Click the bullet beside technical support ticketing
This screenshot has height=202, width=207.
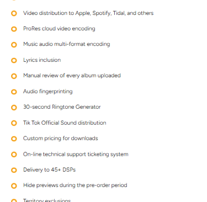coord(14,155)
